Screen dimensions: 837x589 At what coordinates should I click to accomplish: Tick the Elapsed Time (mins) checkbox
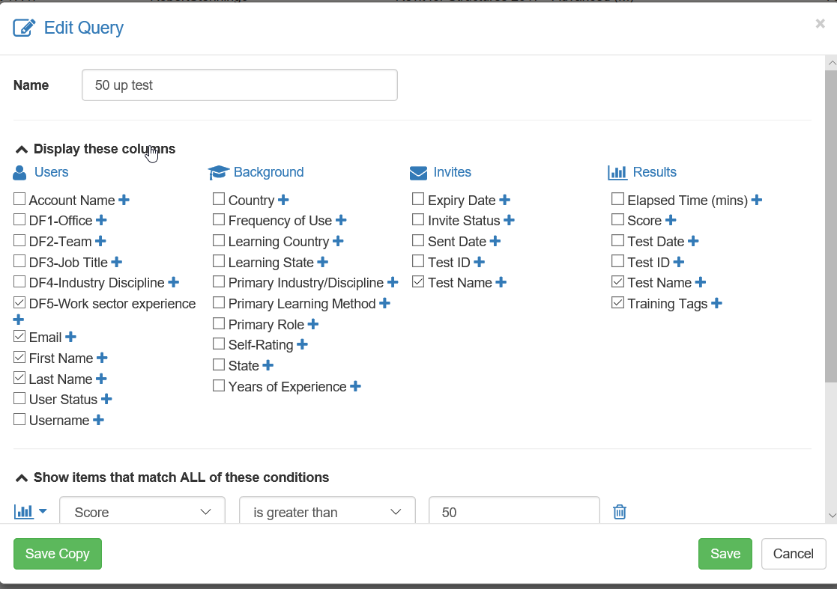(617, 200)
